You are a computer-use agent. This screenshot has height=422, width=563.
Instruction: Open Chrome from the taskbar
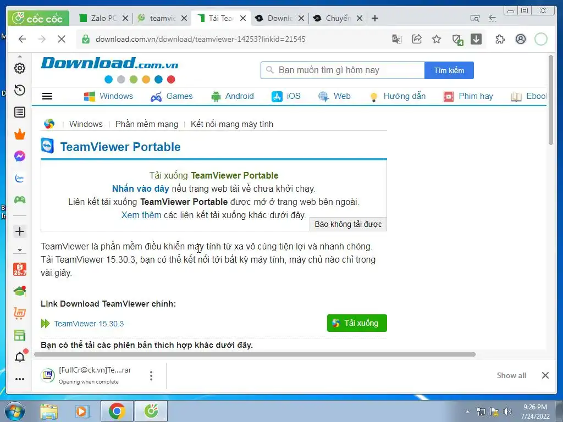117,411
